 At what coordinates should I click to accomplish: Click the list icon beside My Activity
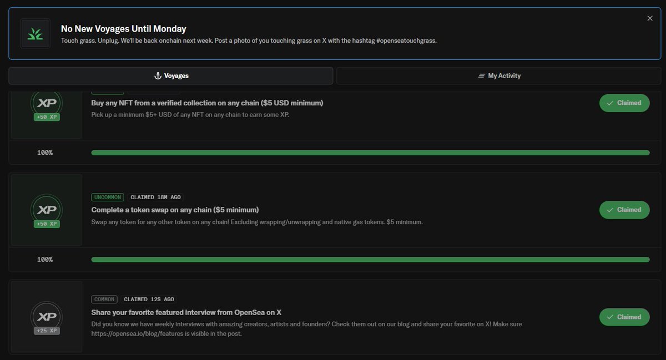[x=482, y=75]
